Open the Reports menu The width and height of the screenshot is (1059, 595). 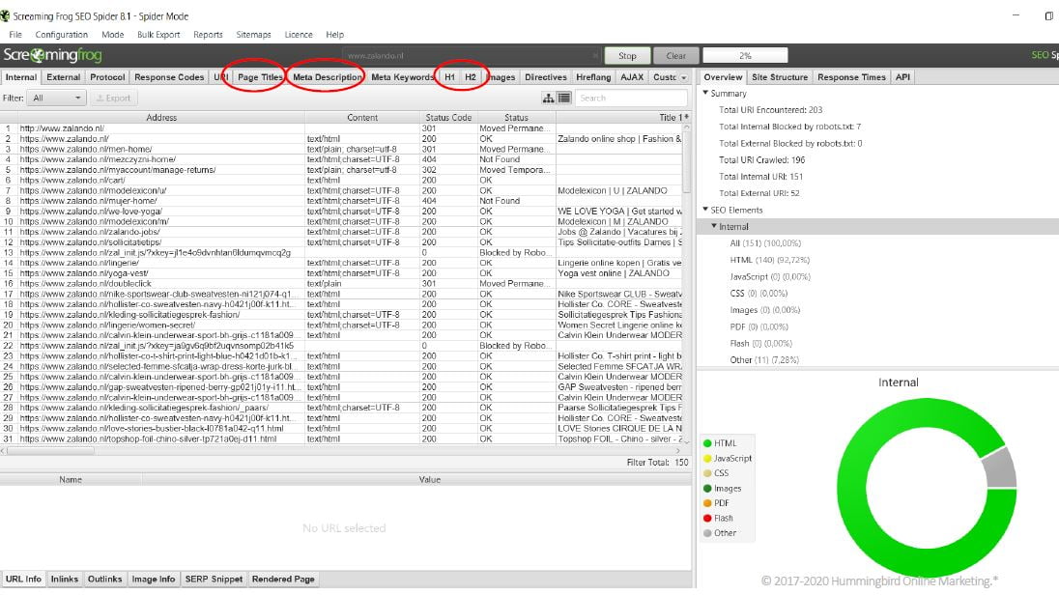click(208, 35)
